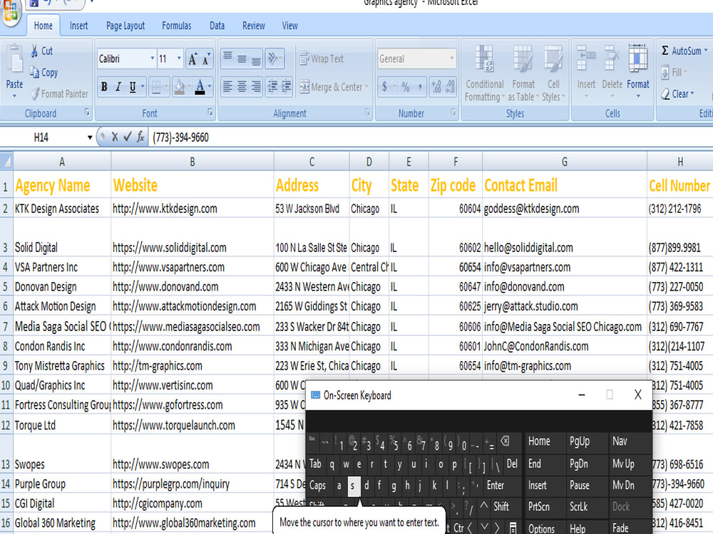Click the Fill button
713x534 pixels.
(x=673, y=72)
